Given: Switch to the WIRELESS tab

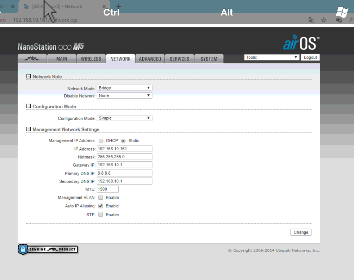Looking at the screenshot, I should (91, 59).
